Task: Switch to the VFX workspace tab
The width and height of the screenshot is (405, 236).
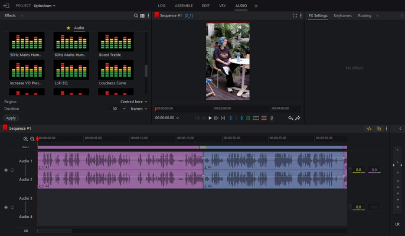Action: pos(222,5)
